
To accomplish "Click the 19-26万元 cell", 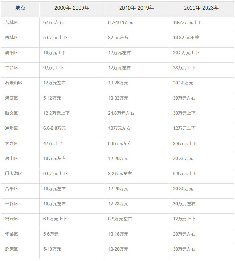I will coord(118,83).
